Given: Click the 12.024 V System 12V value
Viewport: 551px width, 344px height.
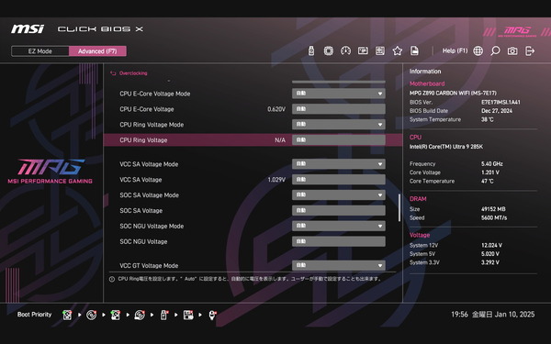Looking at the screenshot, I should 491,245.
